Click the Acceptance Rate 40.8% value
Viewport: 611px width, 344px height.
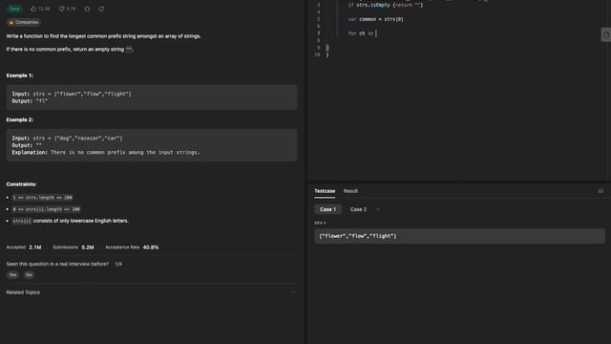[151, 247]
